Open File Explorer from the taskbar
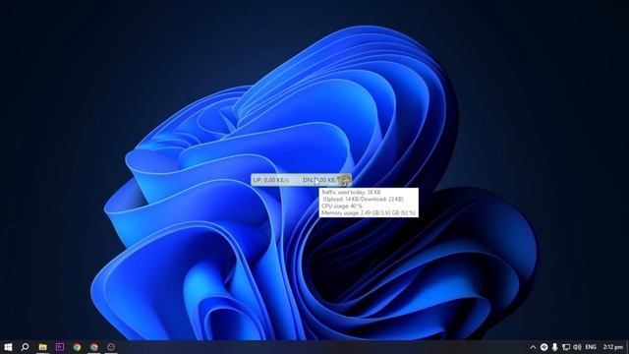This screenshot has height=354, width=629. click(x=42, y=347)
